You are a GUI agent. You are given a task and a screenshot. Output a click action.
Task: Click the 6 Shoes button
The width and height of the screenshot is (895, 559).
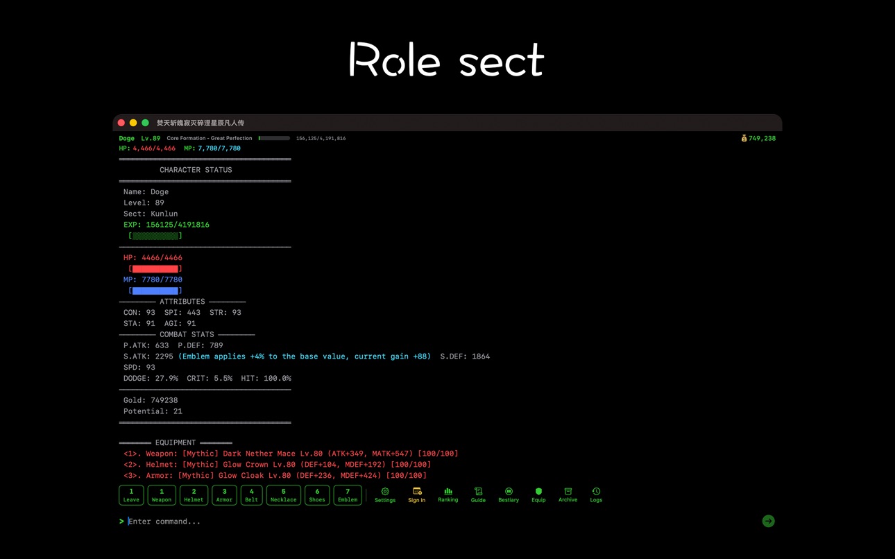(x=317, y=495)
